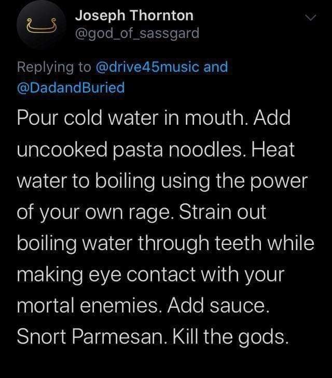Click "making eye contact with your" line
The image size is (332, 378).
coord(150,275)
